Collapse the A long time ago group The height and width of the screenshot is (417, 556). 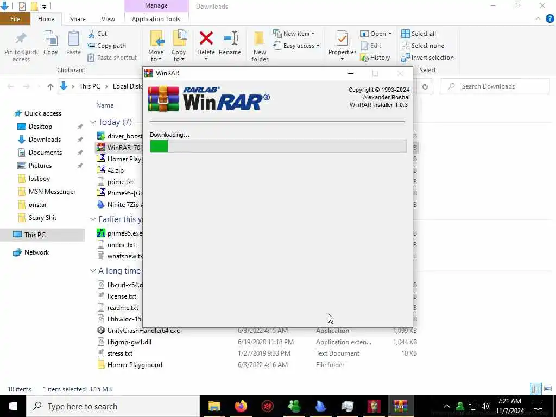(93, 271)
